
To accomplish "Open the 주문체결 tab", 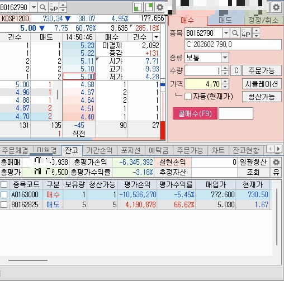I will click(15, 150).
